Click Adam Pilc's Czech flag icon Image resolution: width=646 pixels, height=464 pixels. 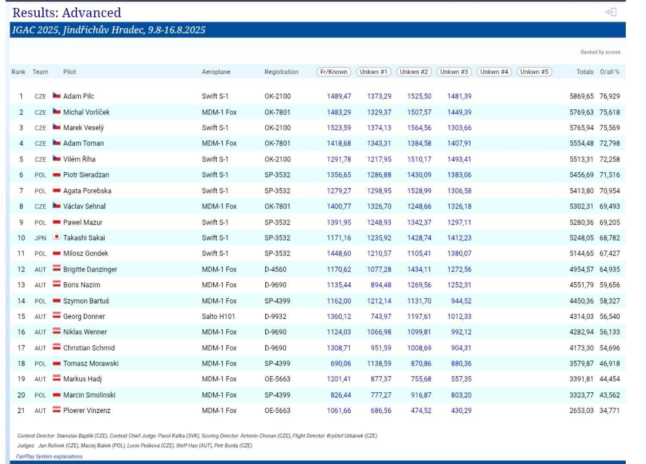point(56,95)
